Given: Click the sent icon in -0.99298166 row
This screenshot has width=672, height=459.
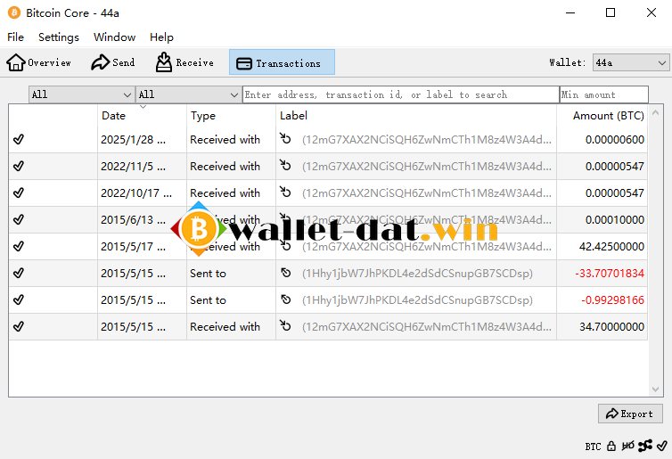Looking at the screenshot, I should click(286, 299).
